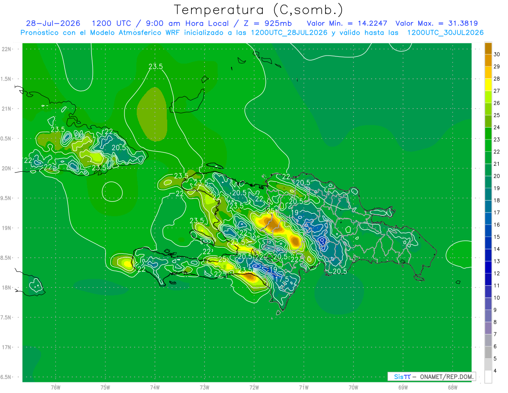
Task: Click the "Valor Min. = 14.2247" value
Action: [x=347, y=23]
